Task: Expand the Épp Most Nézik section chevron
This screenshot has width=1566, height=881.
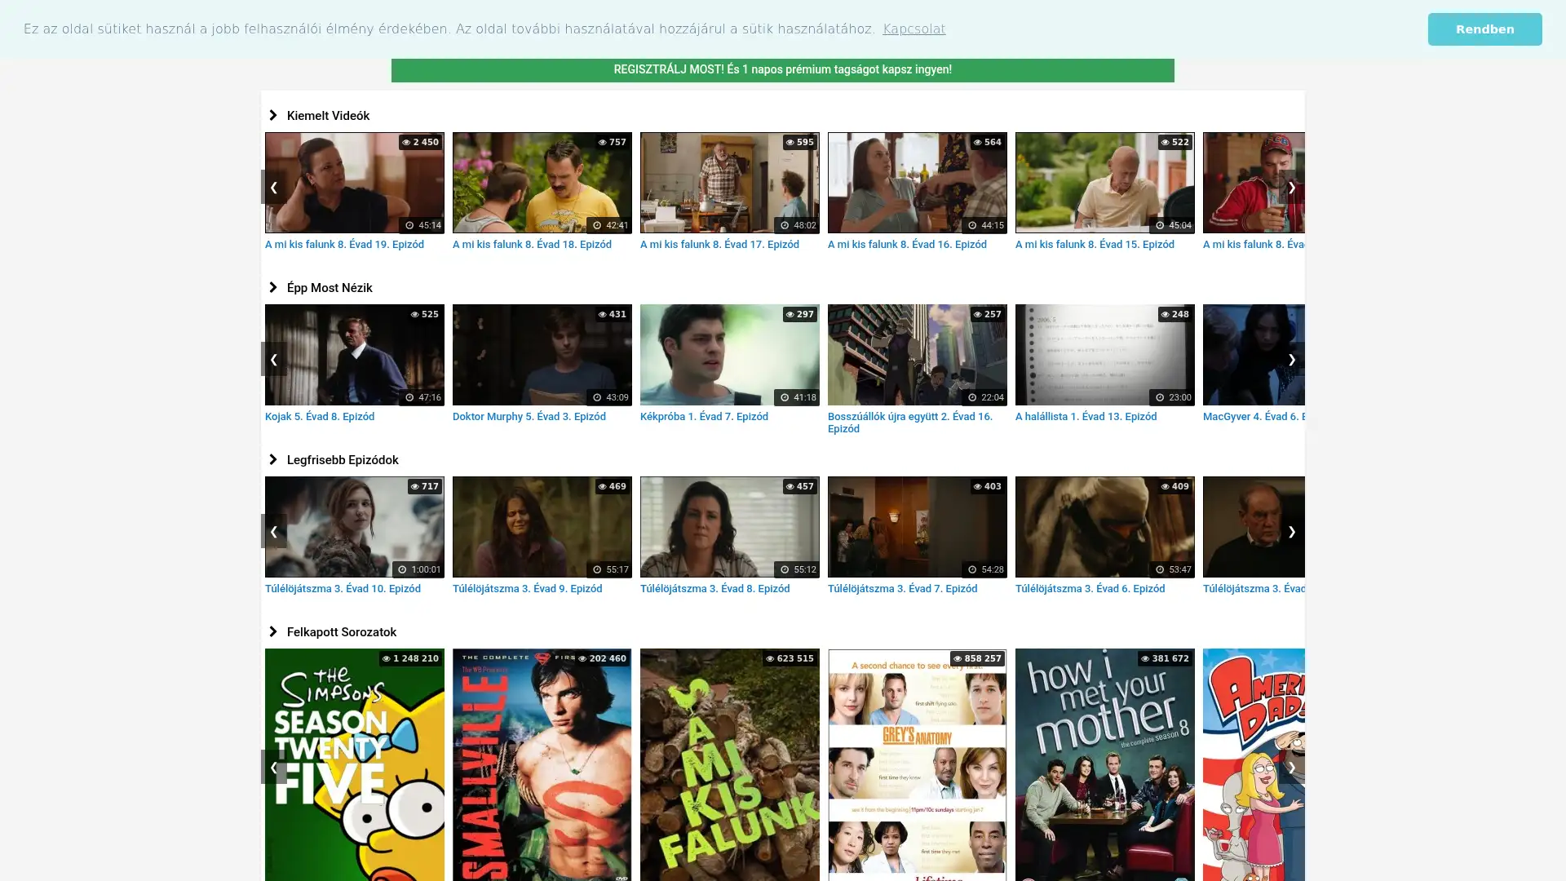Action: pyautogui.click(x=273, y=288)
